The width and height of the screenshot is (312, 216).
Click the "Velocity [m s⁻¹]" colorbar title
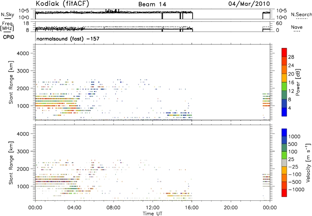coord(308,163)
